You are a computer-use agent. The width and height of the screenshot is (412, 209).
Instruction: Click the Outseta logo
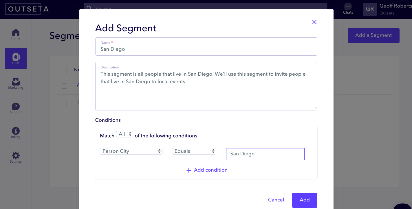[27, 9]
